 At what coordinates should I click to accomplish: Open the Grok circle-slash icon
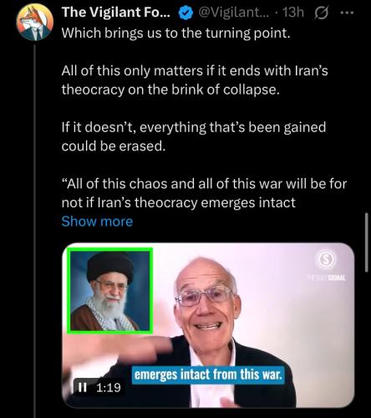[x=322, y=13]
